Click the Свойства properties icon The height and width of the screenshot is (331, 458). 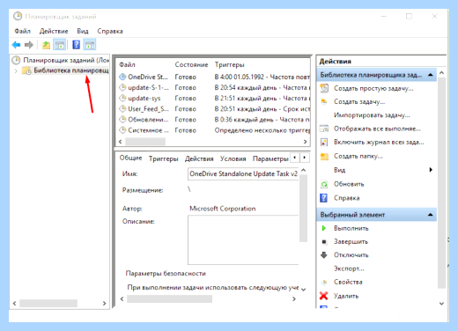coord(324,283)
